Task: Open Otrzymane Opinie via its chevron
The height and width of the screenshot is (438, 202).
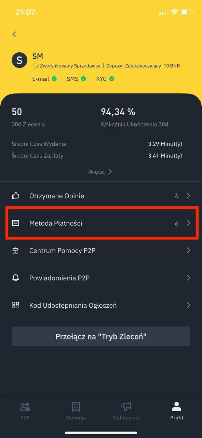Action: [188, 196]
